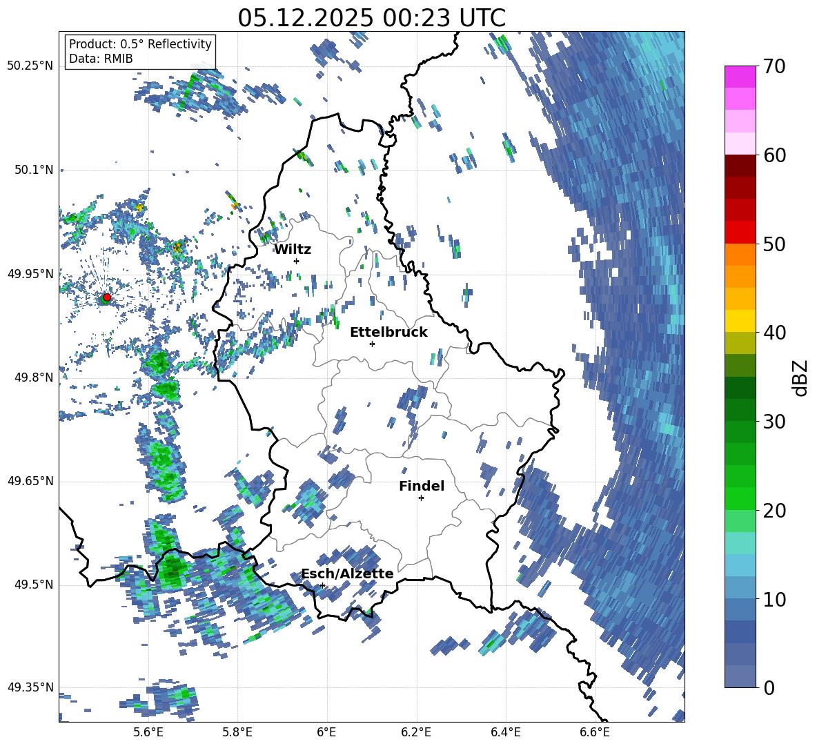Click the 30 colorbar tick label
The height and width of the screenshot is (746, 817).
click(774, 422)
